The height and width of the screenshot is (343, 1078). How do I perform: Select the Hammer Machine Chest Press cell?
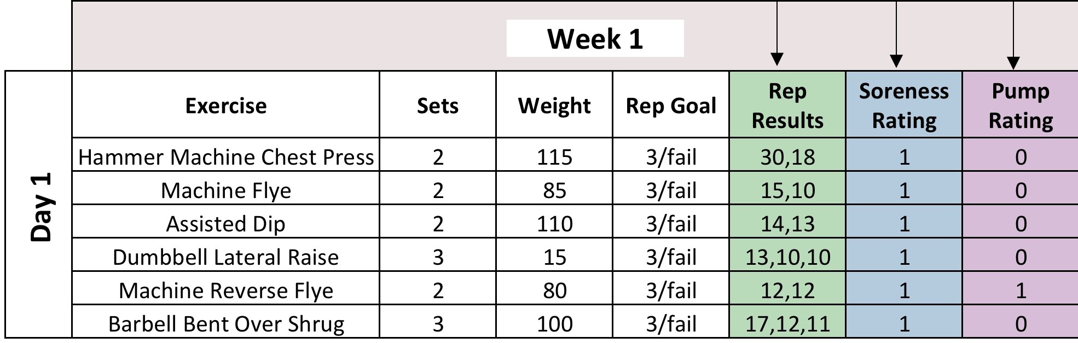pos(225,157)
